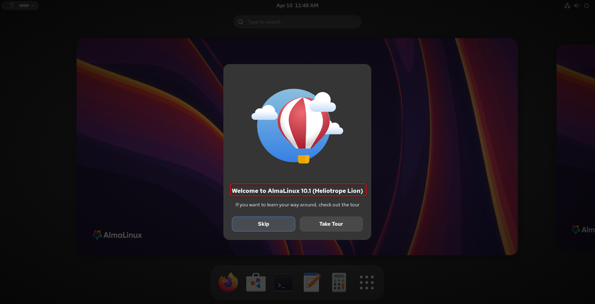The width and height of the screenshot is (595, 304).
Task: Click the magnifier icon in the search bar
Action: (x=241, y=22)
